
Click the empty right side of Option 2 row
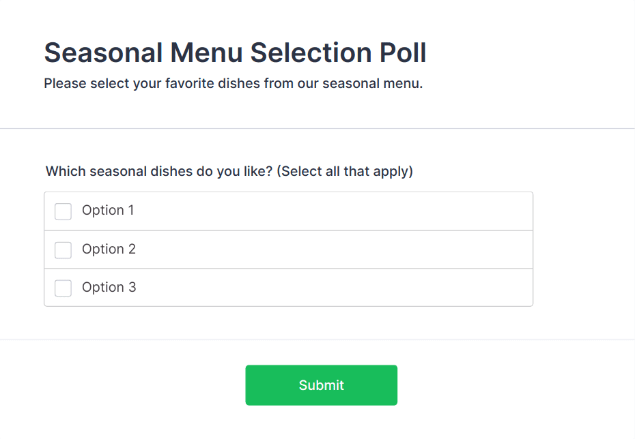point(410,249)
